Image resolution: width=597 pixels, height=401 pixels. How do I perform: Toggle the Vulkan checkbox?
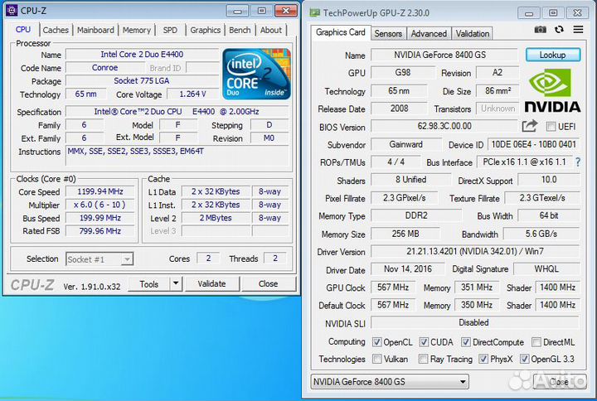376,359
